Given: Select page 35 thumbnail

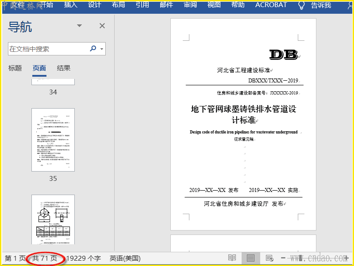Looking at the screenshot, I should coord(53,140).
